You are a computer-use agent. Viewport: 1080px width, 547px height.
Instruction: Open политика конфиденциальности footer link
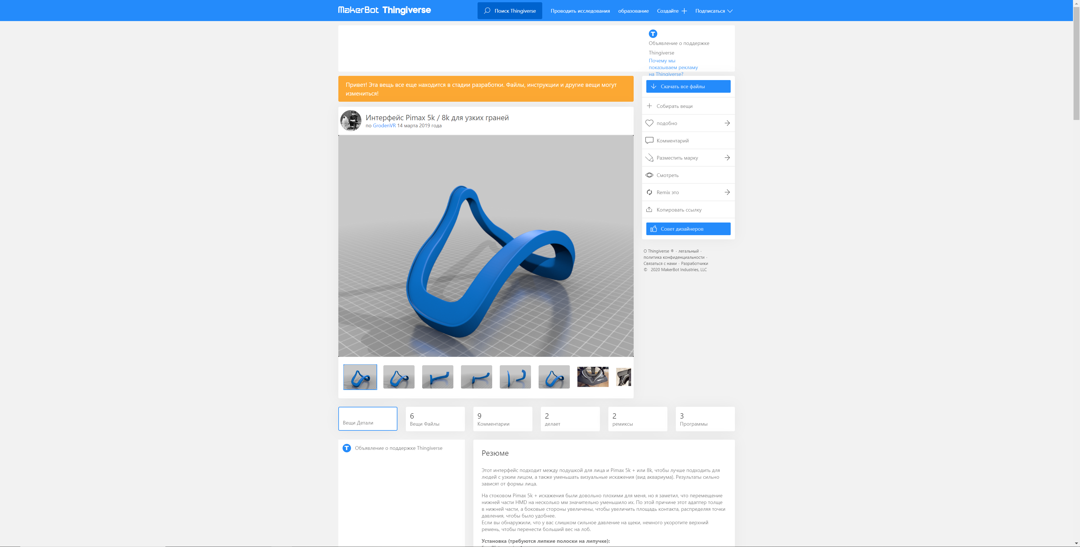(674, 258)
